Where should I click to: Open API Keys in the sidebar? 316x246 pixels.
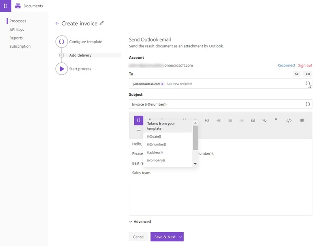coord(17,30)
